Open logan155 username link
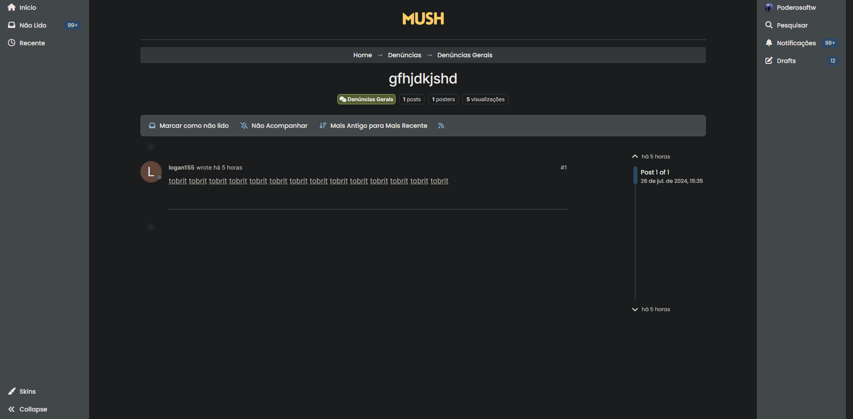The image size is (853, 419). [181, 168]
